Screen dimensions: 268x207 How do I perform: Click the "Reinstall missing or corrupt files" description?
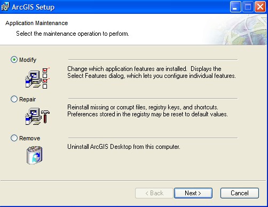tap(147, 110)
